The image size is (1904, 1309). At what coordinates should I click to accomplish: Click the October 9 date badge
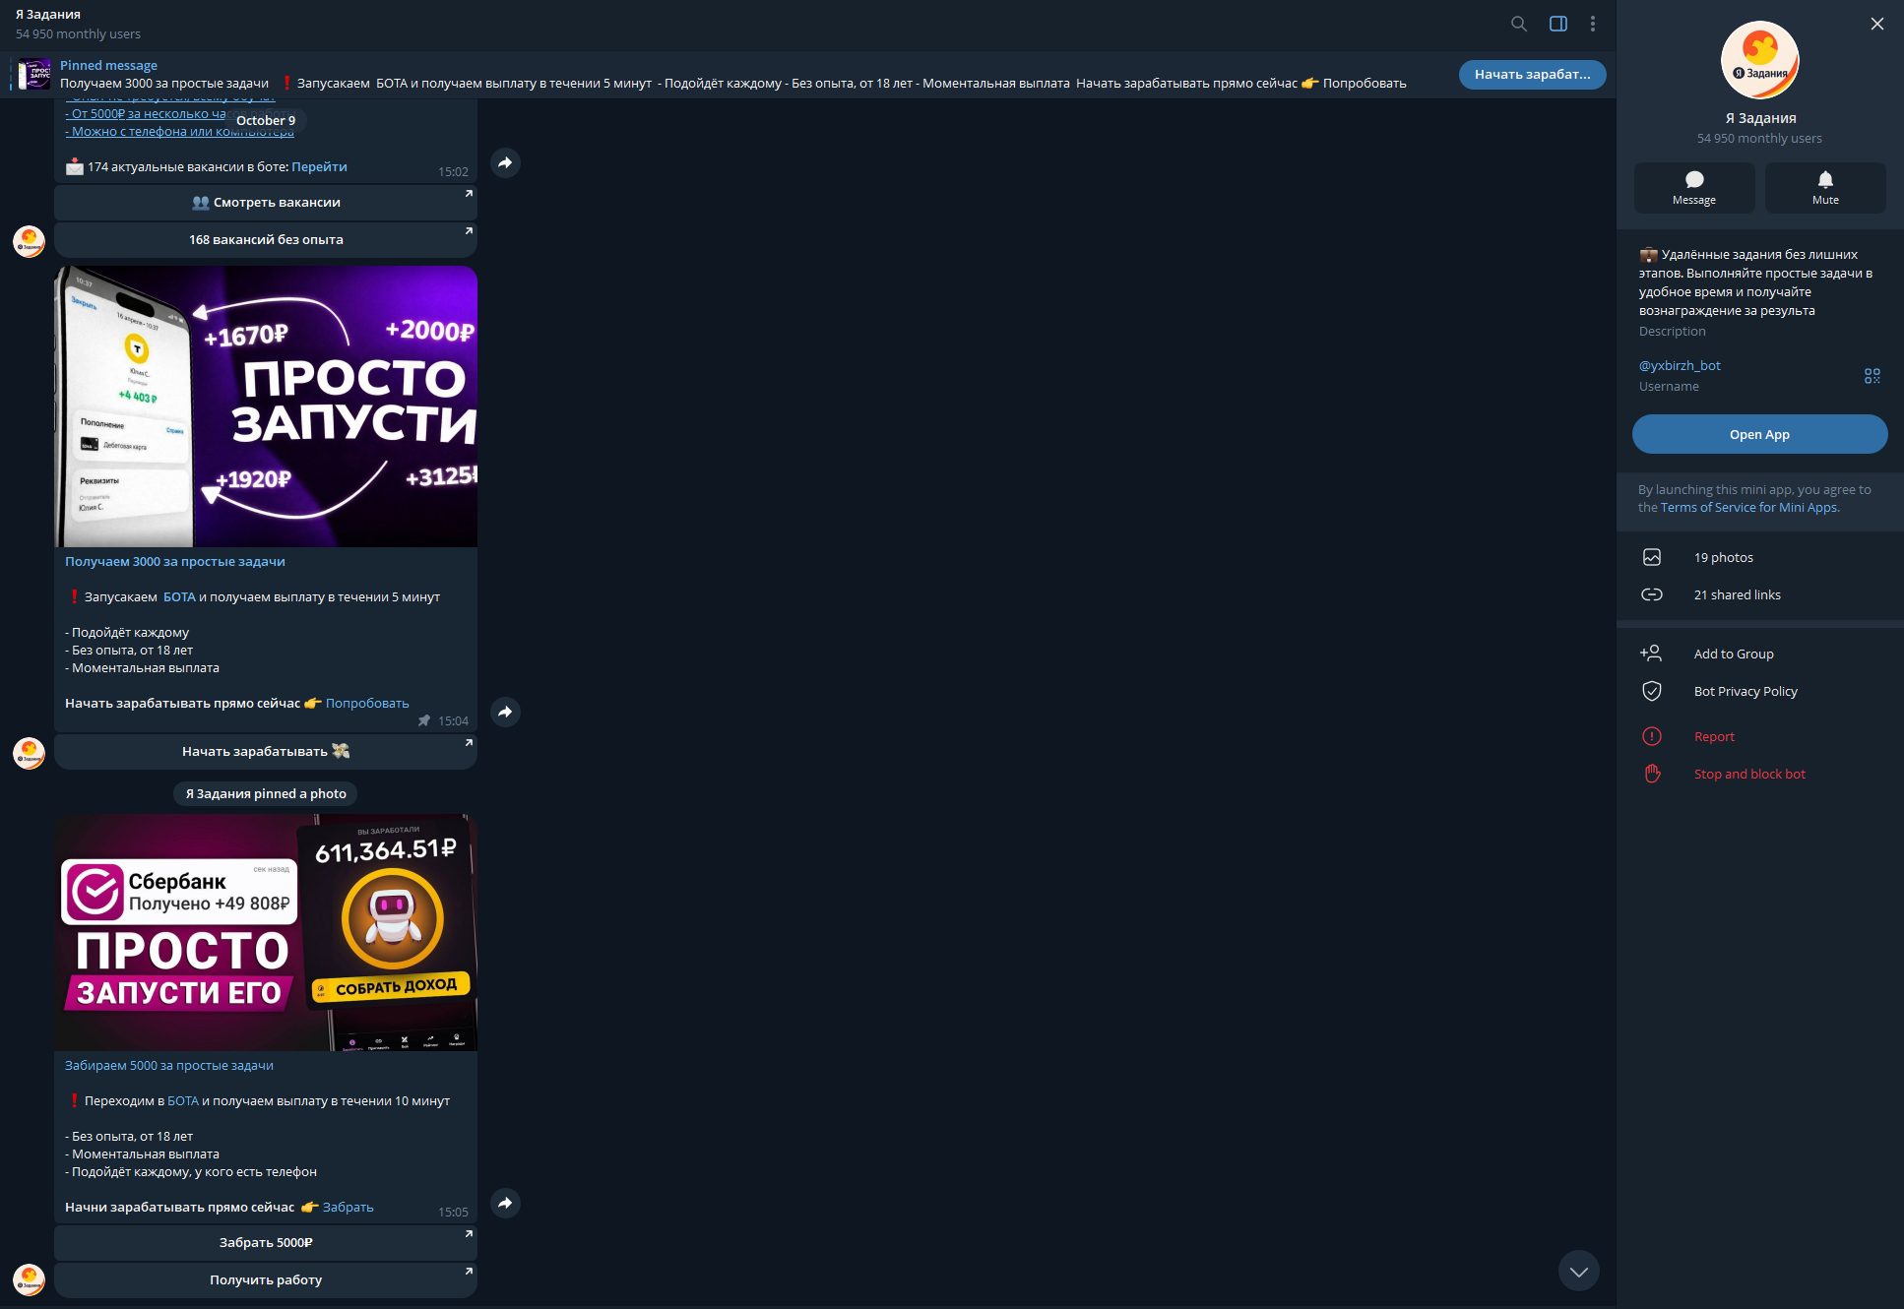point(266,121)
